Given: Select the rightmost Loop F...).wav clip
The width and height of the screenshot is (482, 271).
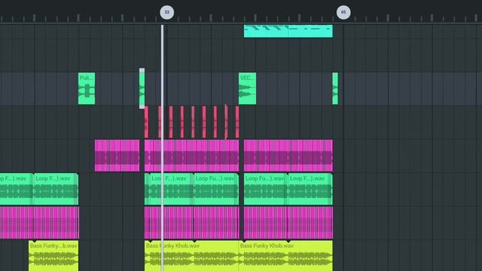Looking at the screenshot, I should click(x=310, y=189).
